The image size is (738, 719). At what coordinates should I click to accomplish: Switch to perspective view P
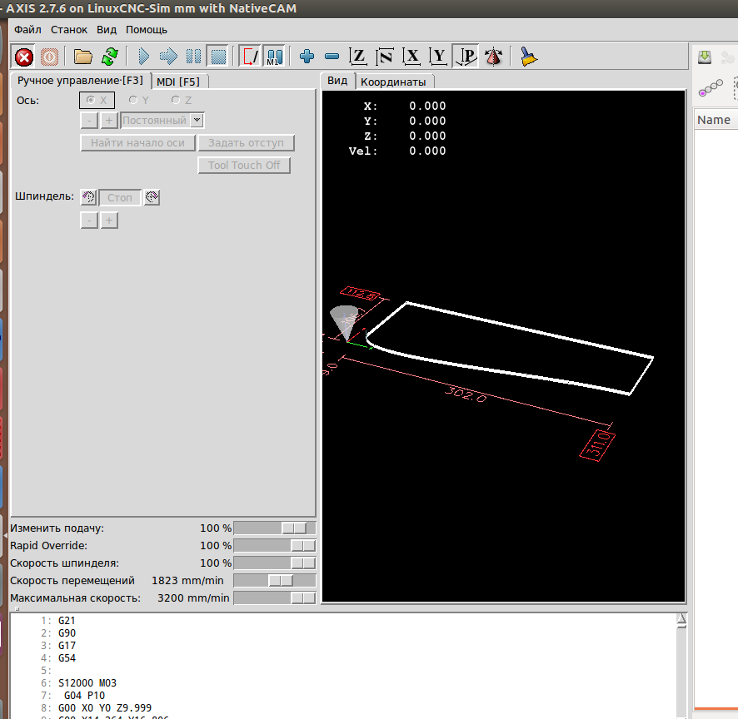pyautogui.click(x=467, y=57)
